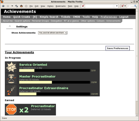Go to the browser Home icon
Image resolution: width=139 pixels, height=121 pixels.
coord(21,6)
